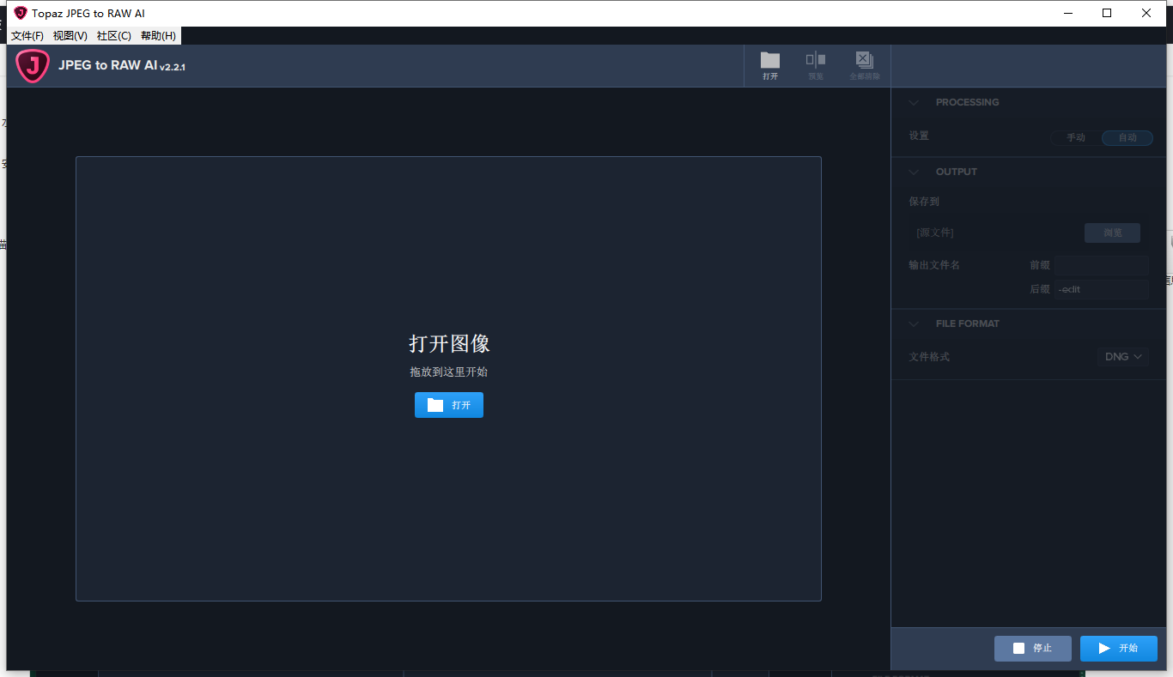Collapse the OUTPUT section
The height and width of the screenshot is (677, 1173).
pos(915,172)
